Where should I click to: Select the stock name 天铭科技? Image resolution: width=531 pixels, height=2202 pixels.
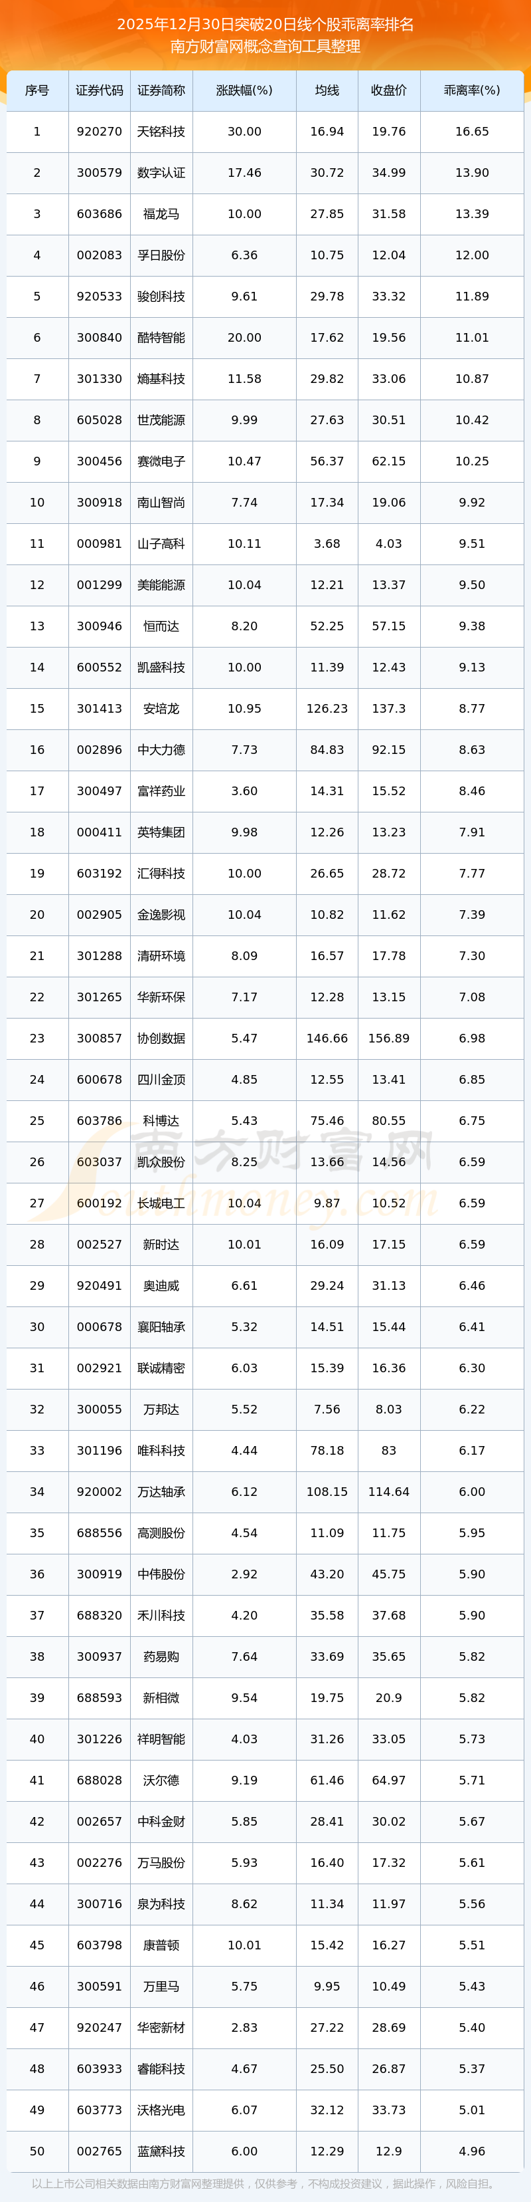click(161, 132)
